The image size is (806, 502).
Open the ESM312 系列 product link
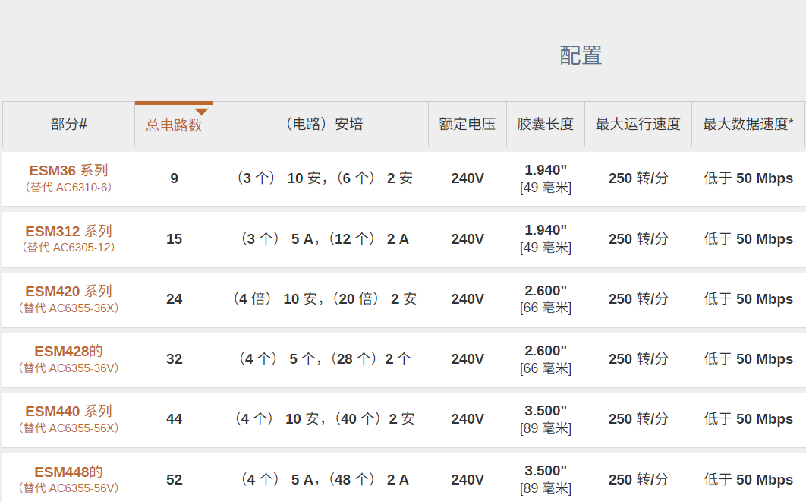[x=68, y=231]
